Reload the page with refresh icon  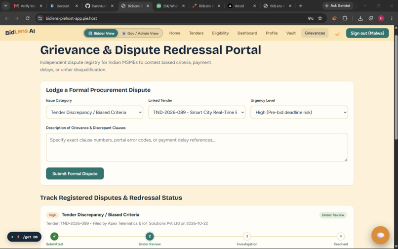tap(28, 18)
